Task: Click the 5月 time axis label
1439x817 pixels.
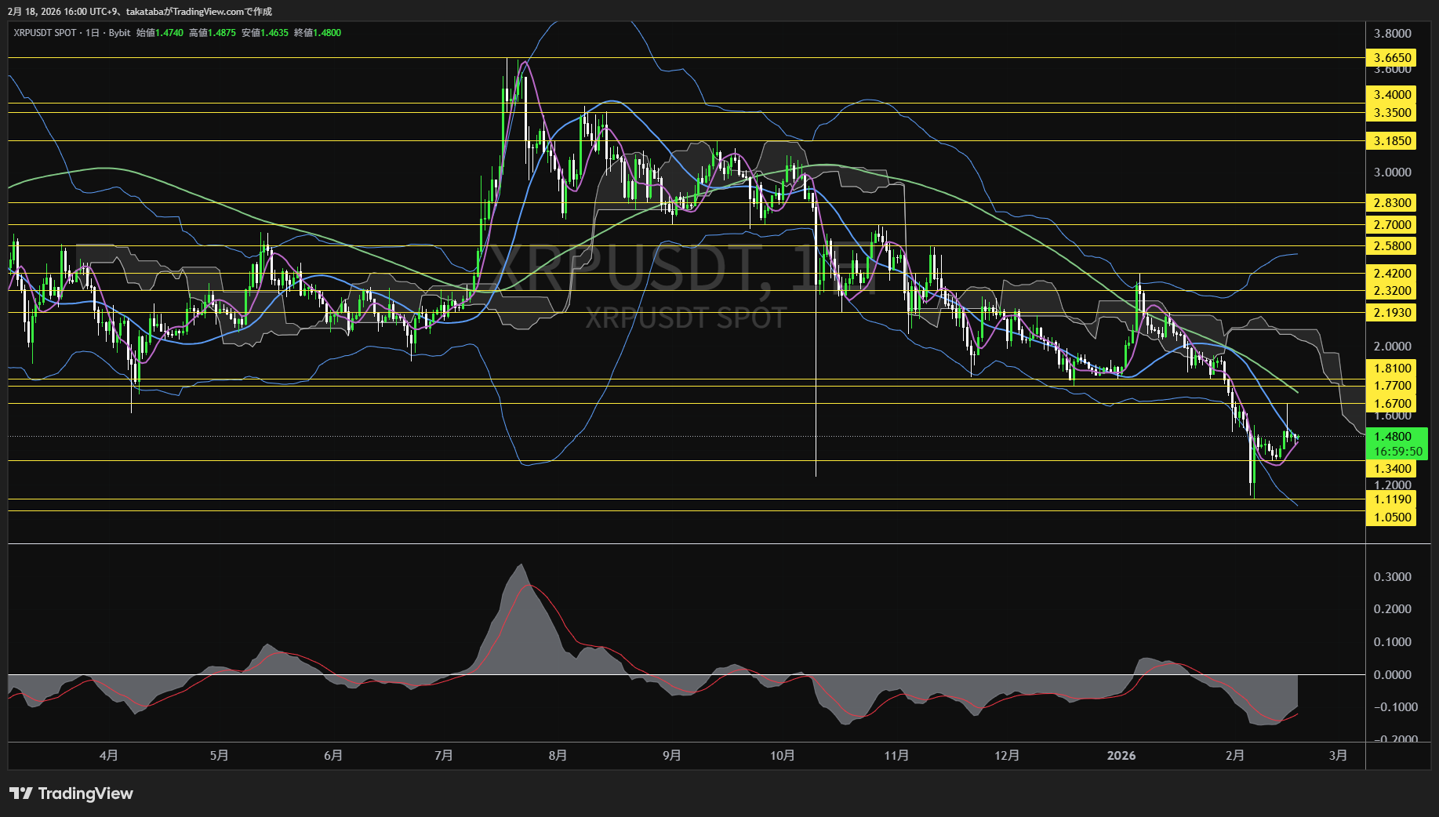Action: coord(220,755)
